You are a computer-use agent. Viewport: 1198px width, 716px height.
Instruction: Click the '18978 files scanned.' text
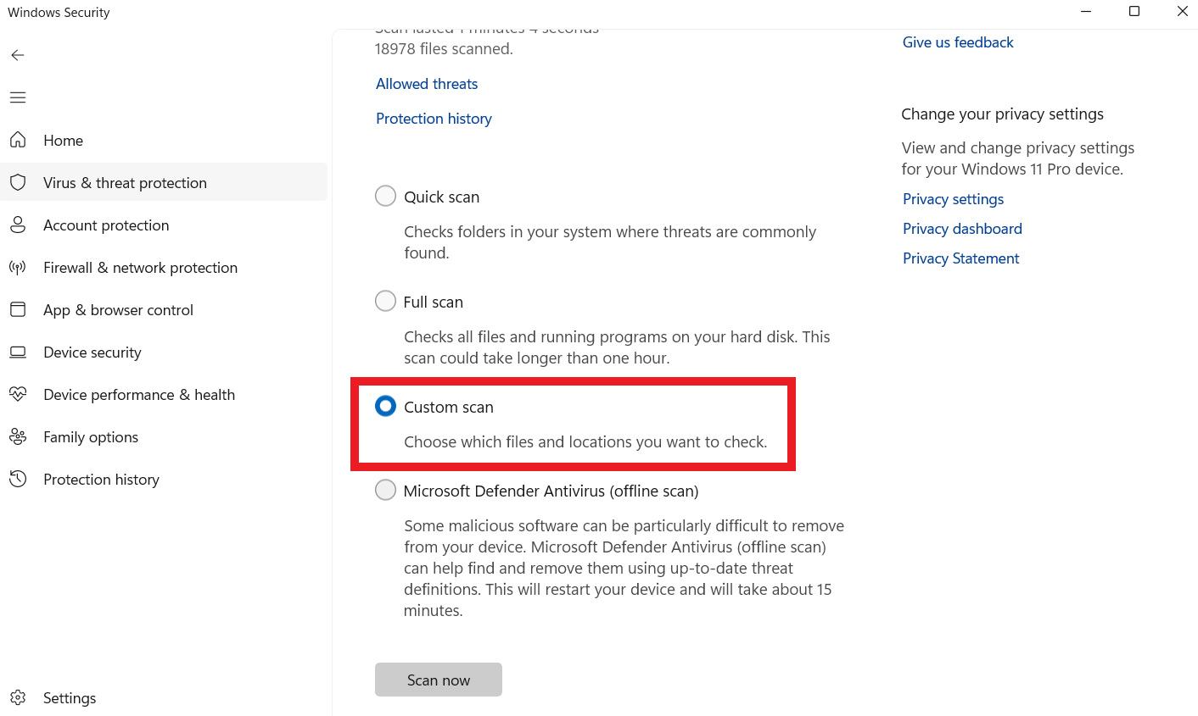(444, 49)
